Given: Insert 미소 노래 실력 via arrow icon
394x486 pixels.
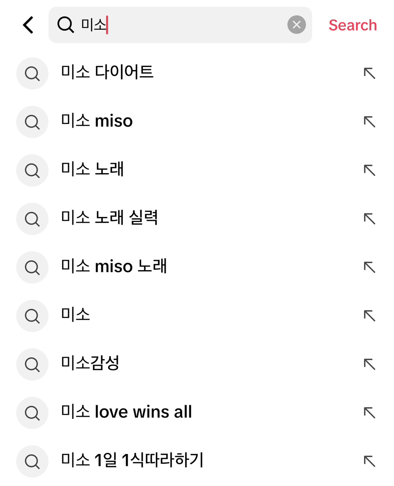Looking at the screenshot, I should tap(369, 219).
